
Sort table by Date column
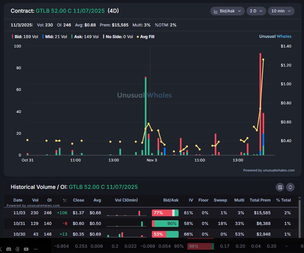[18, 200]
